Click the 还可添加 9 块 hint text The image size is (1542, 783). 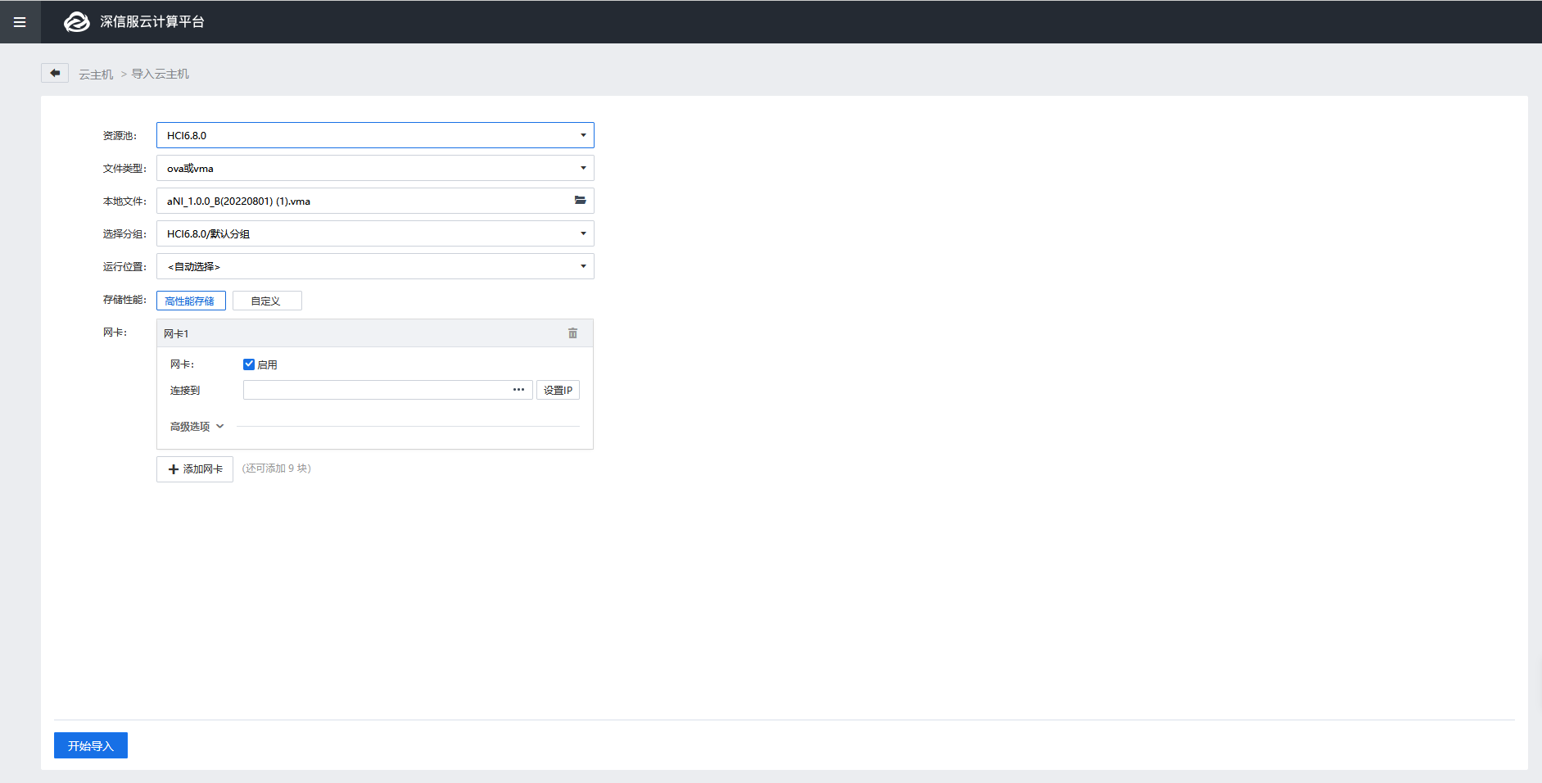[277, 468]
